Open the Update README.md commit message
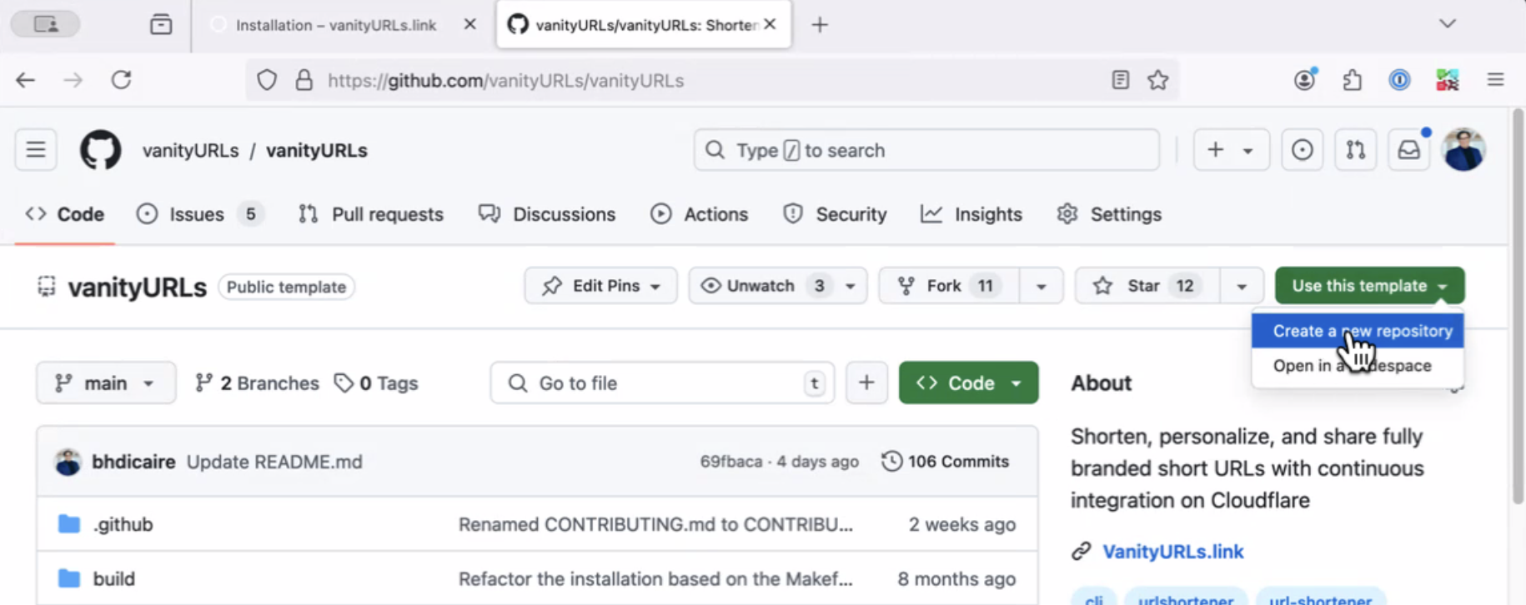The image size is (1526, 605). click(x=274, y=462)
